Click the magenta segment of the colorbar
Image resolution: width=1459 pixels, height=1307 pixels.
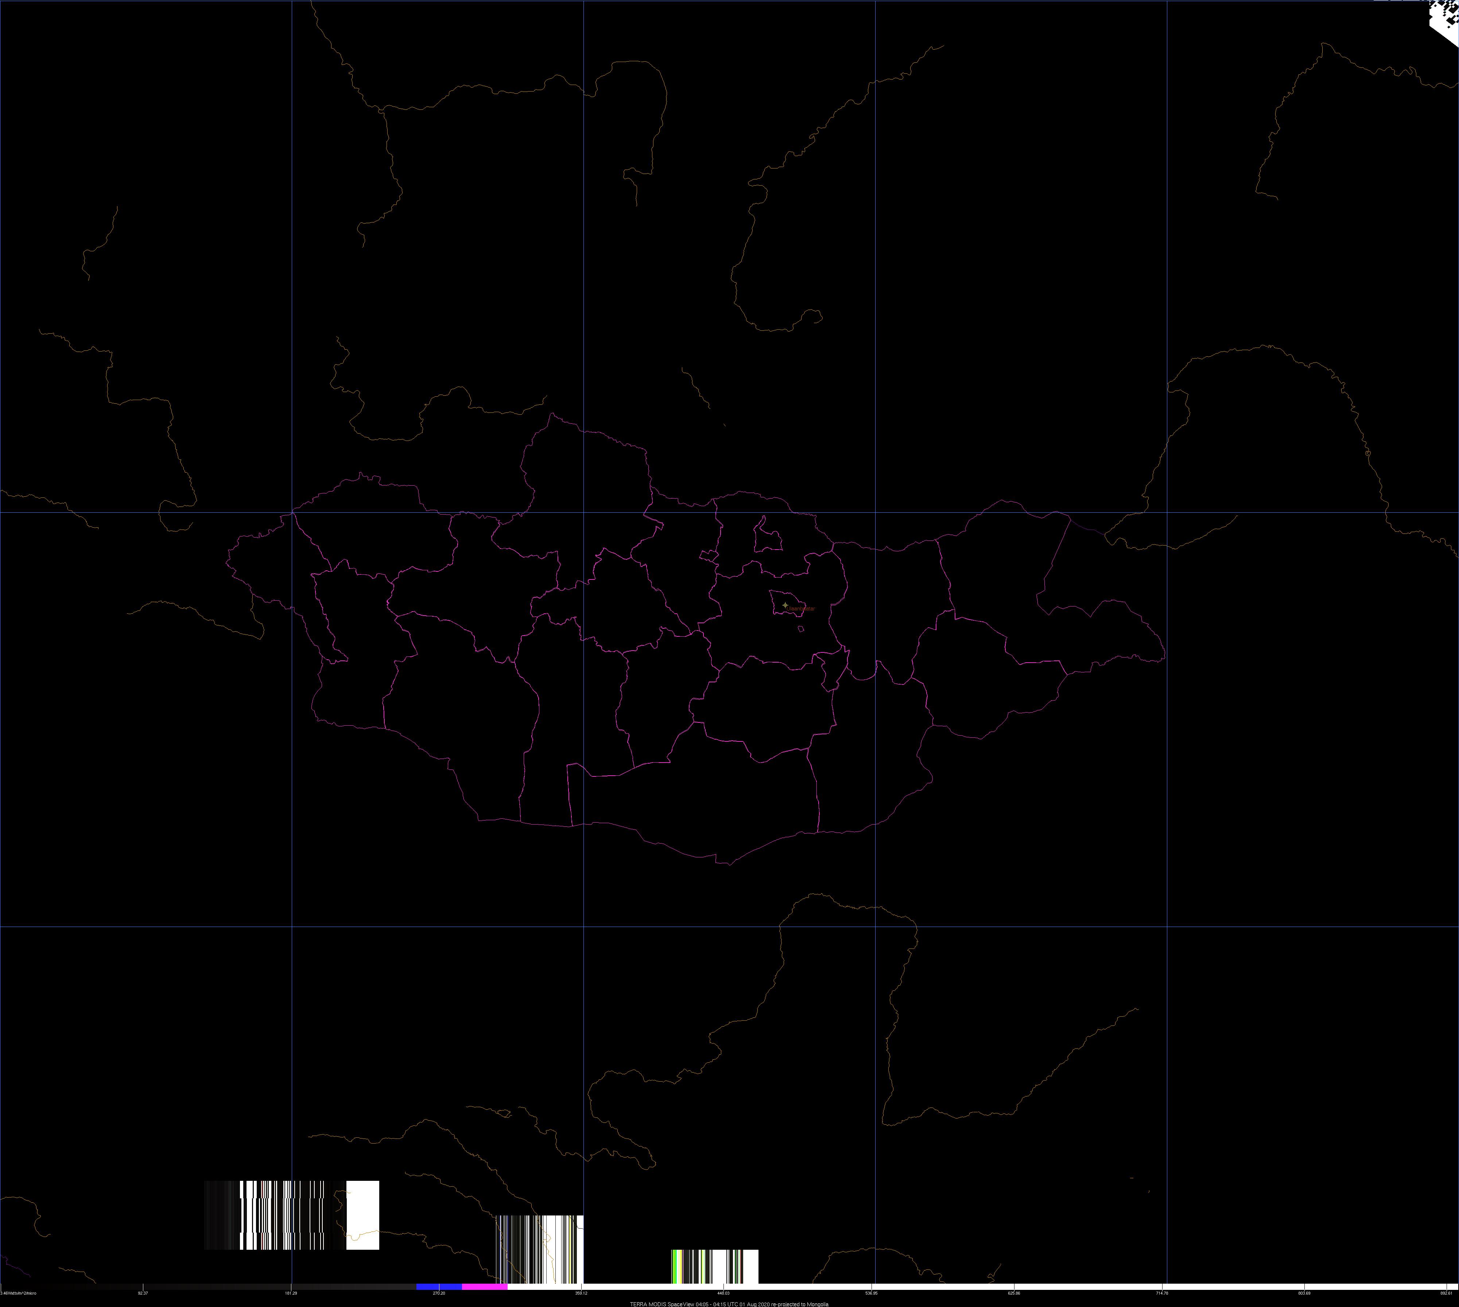point(485,1286)
